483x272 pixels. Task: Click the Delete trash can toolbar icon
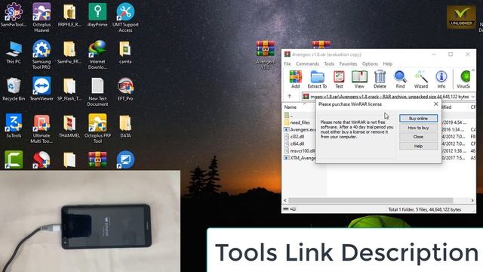coord(380,79)
